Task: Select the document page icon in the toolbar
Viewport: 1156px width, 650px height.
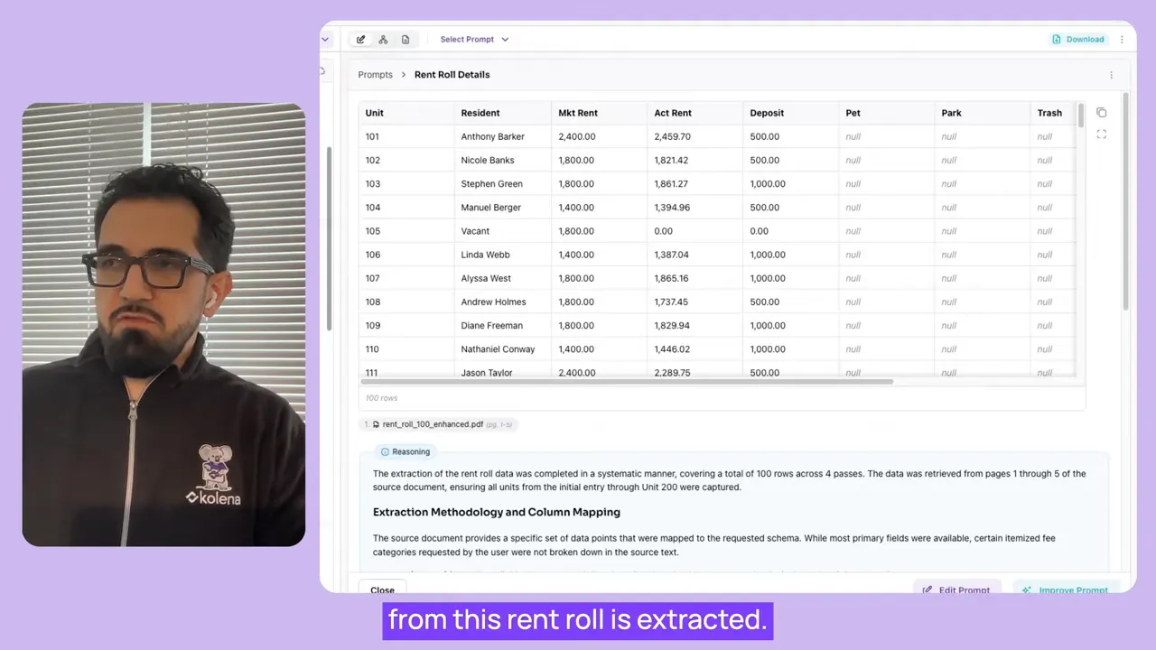Action: [x=405, y=39]
